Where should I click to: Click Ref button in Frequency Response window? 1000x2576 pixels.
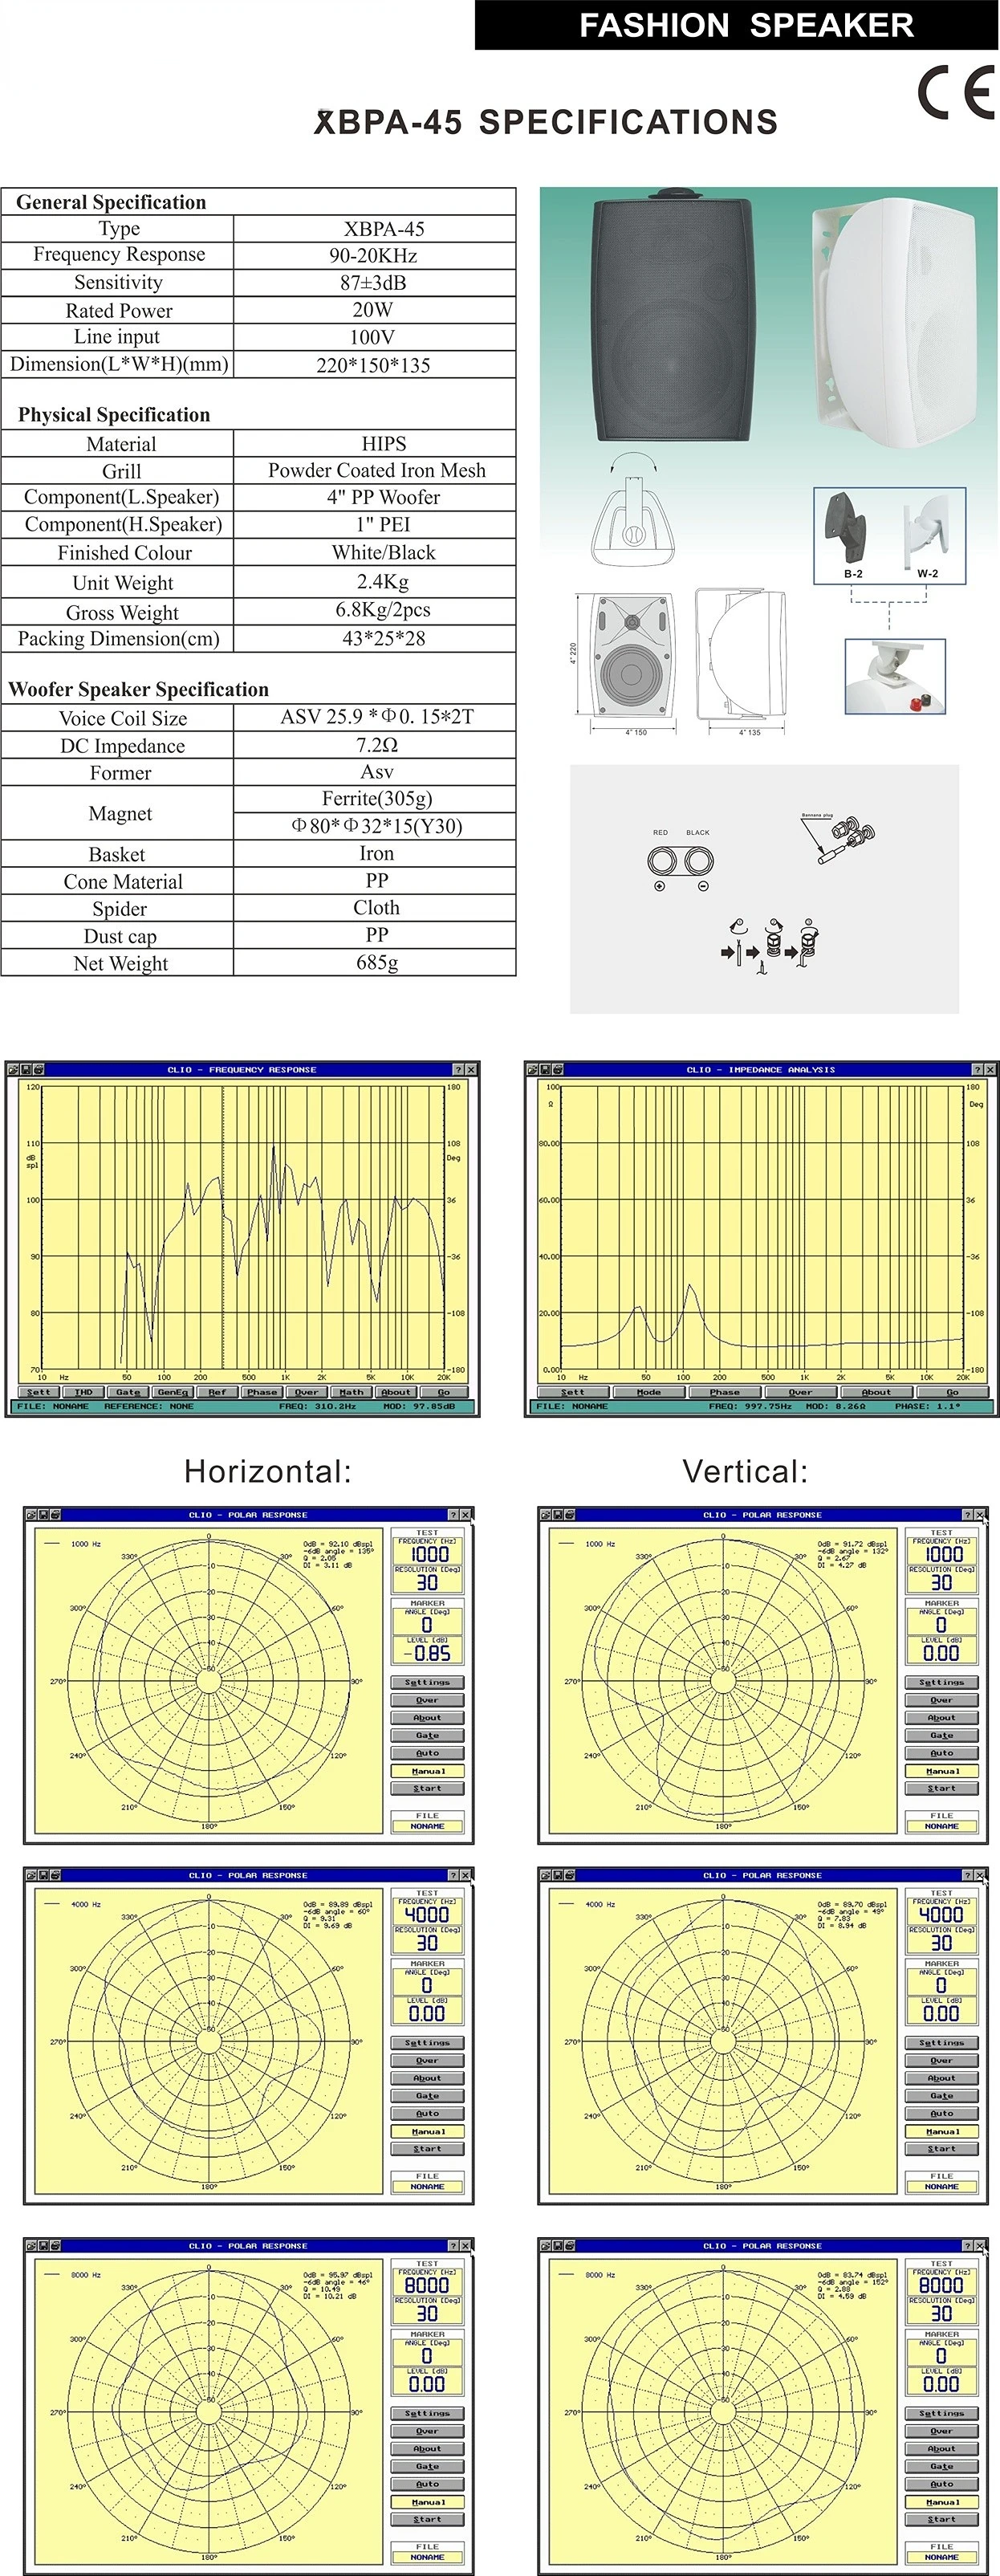click(217, 1392)
